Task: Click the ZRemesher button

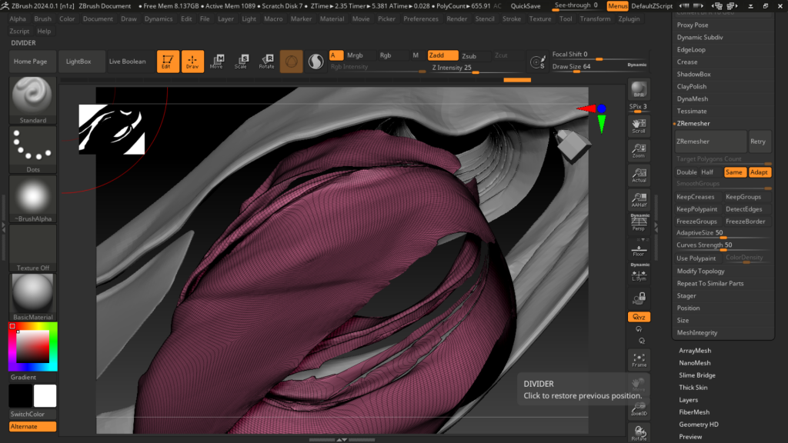Action: point(710,142)
